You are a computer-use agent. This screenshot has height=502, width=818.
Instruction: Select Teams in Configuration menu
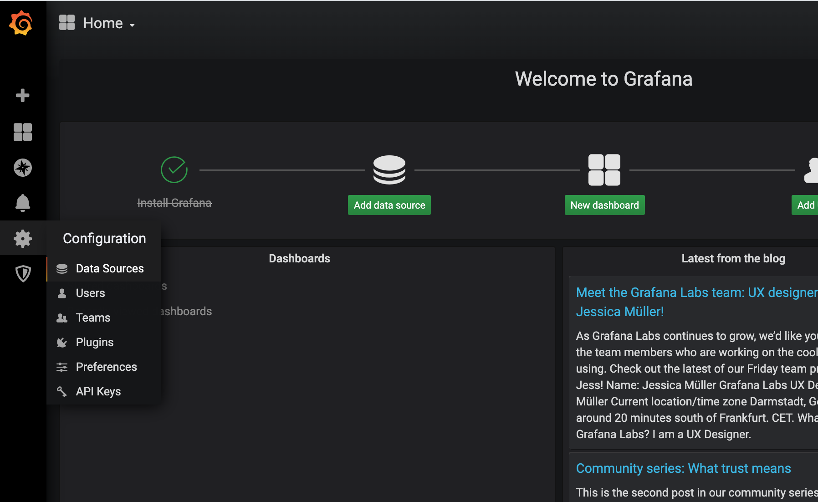pos(104,318)
